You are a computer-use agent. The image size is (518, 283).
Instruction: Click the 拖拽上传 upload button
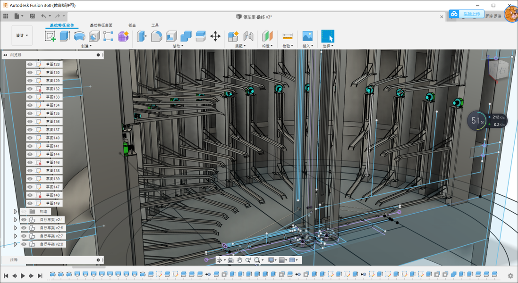pyautogui.click(x=471, y=14)
